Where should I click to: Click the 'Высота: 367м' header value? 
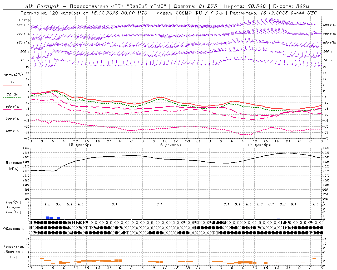291,6
